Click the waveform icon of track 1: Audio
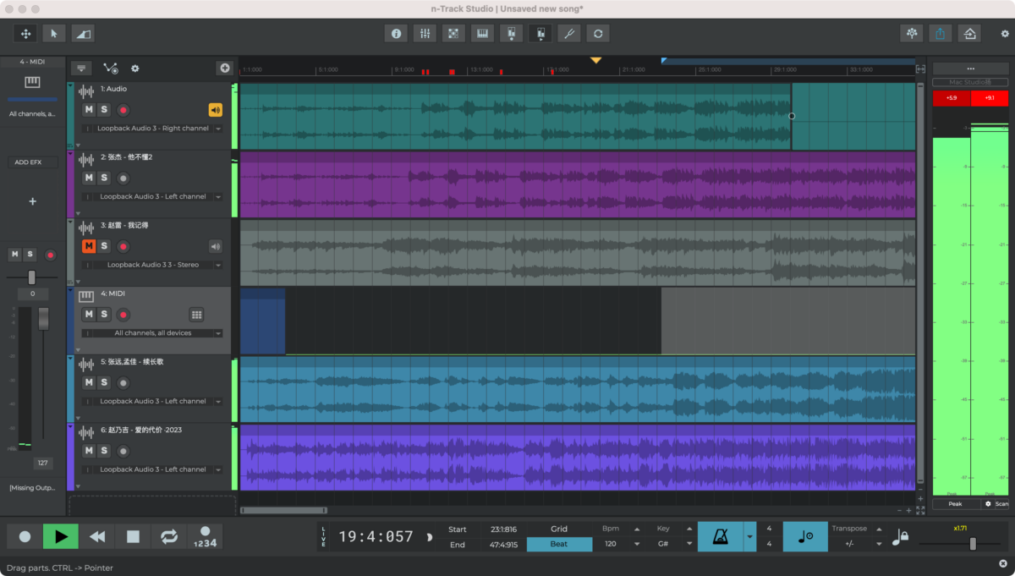The width and height of the screenshot is (1015, 576). pyautogui.click(x=86, y=91)
